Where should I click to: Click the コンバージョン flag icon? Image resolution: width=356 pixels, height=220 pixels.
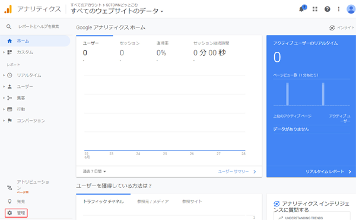click(x=9, y=121)
